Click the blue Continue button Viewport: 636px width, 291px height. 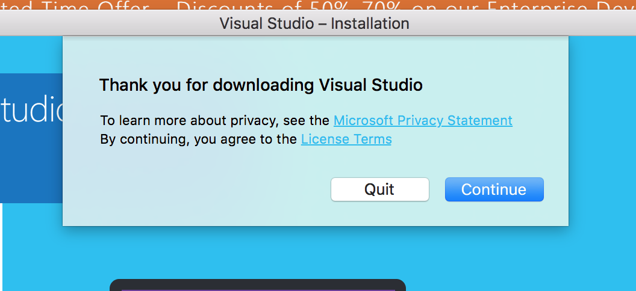[x=494, y=189]
